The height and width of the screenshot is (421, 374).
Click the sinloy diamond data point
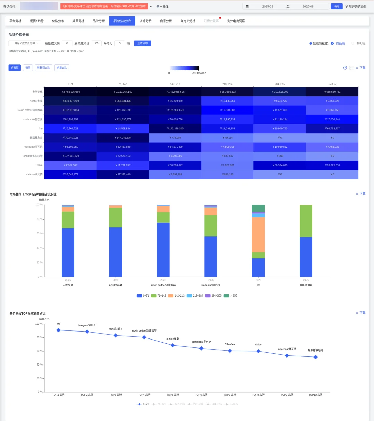(x=258, y=351)
